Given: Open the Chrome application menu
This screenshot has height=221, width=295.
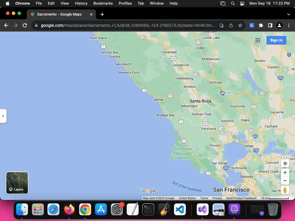Looking at the screenshot, I should [22, 3].
